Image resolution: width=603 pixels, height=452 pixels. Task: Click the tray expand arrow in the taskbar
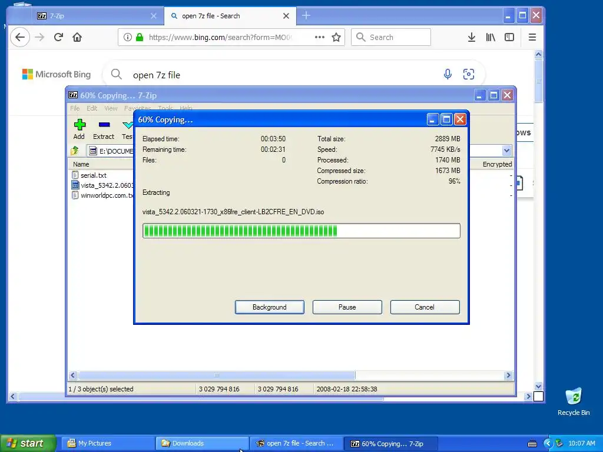click(x=547, y=443)
